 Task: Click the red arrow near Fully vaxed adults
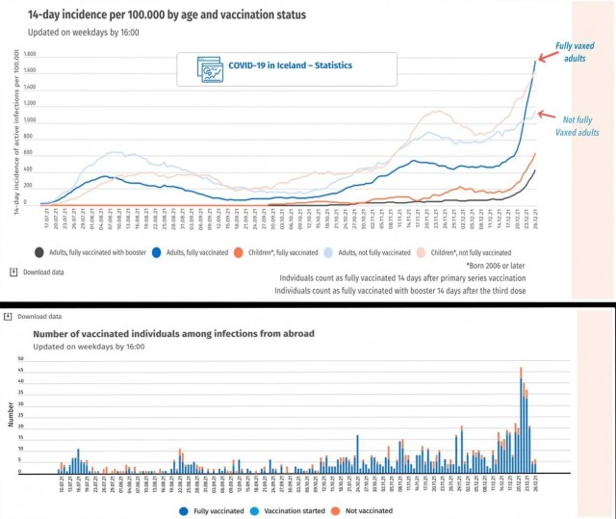click(x=547, y=57)
